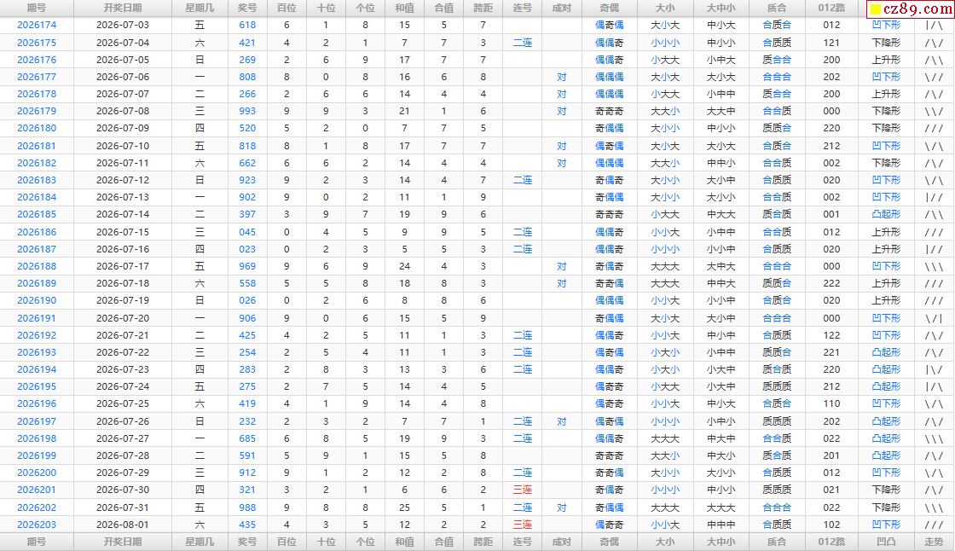Select sum value 24 in row 2026188
The width and height of the screenshot is (955, 551).
click(x=404, y=266)
